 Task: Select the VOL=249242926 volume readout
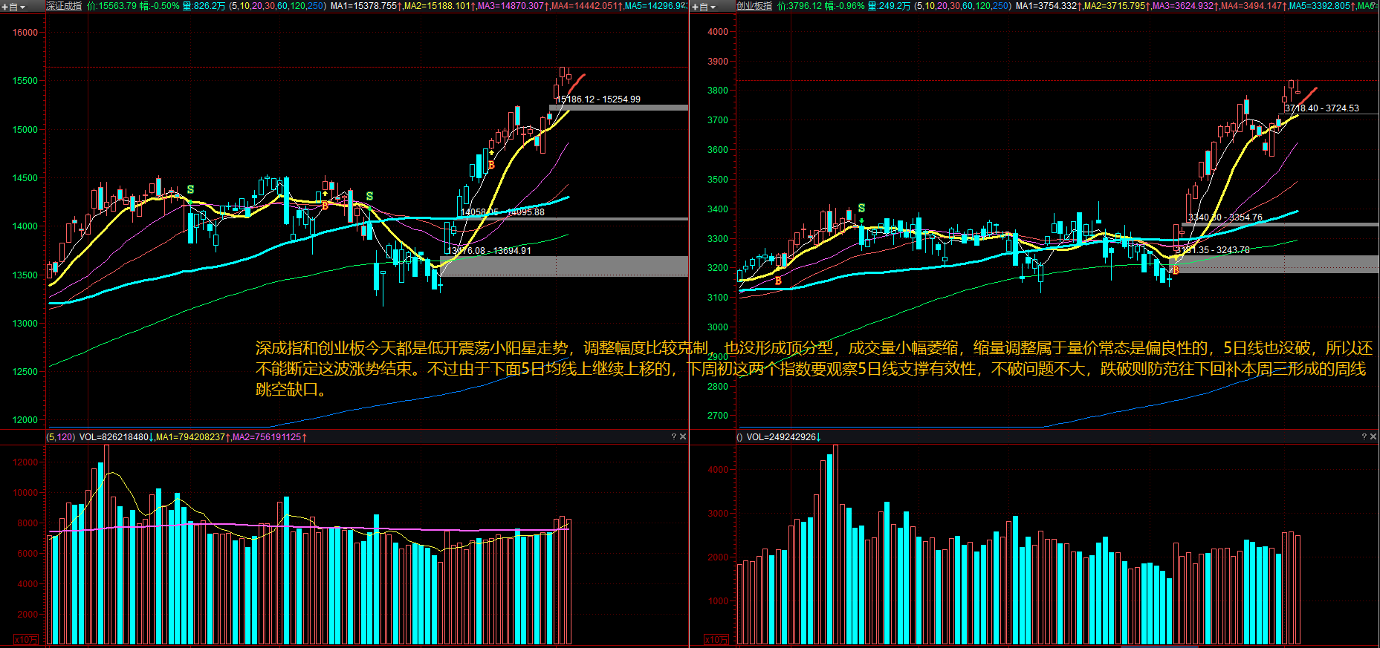[783, 437]
